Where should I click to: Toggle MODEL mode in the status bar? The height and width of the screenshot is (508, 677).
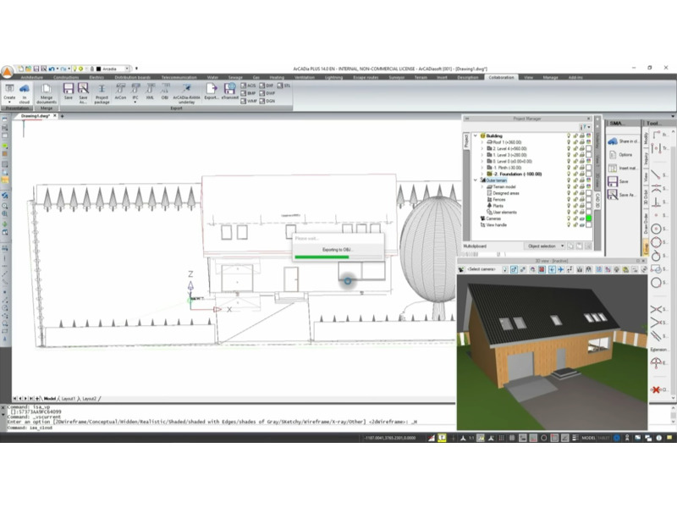pos(588,438)
